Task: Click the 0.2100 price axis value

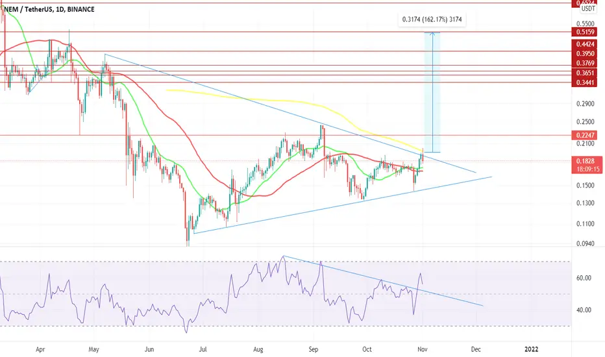Action: click(586, 143)
